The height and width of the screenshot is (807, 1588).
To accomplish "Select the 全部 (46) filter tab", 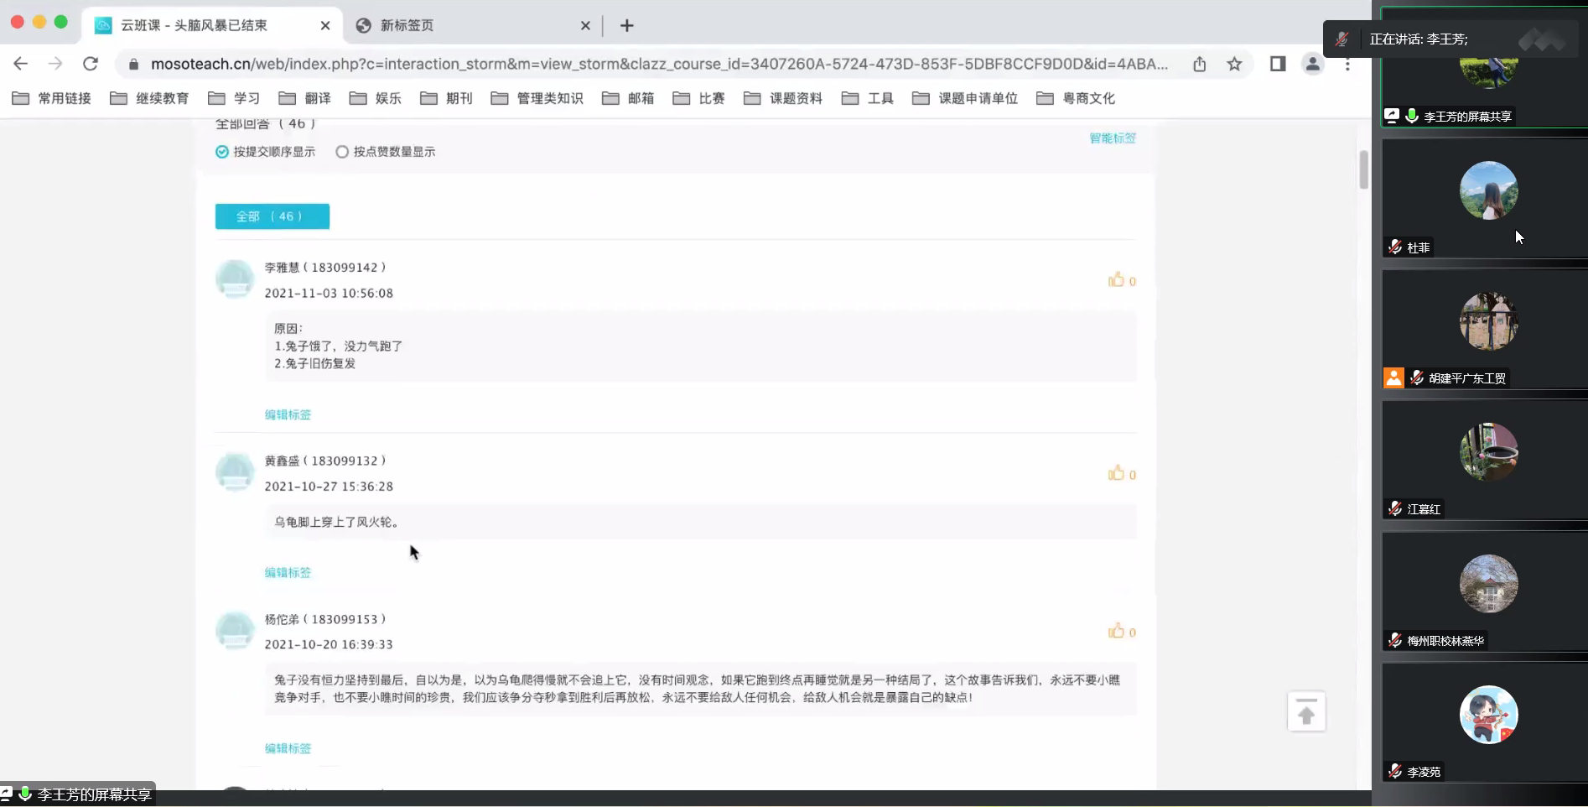I will point(272,216).
